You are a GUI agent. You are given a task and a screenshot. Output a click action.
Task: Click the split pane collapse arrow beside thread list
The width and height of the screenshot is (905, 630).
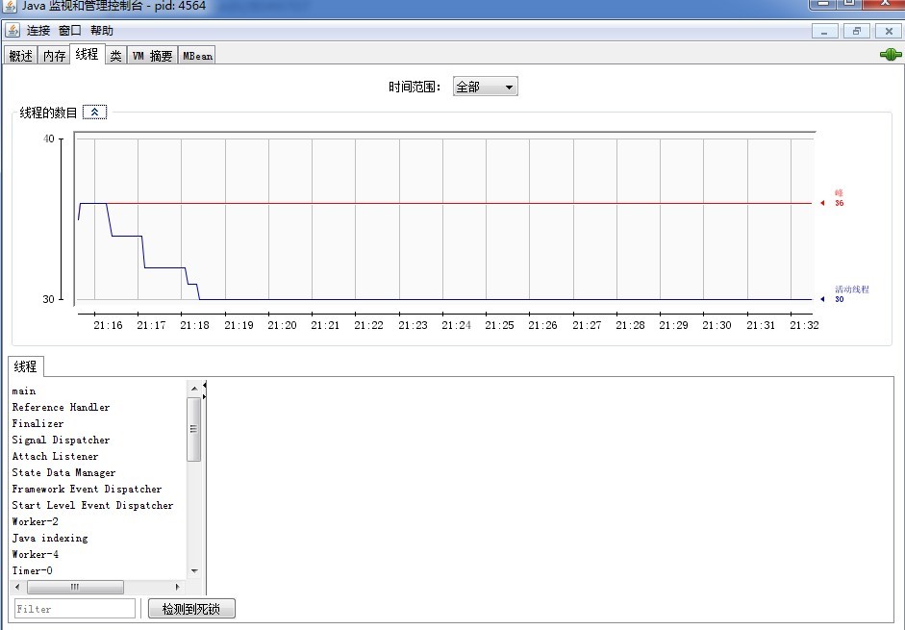pos(204,386)
